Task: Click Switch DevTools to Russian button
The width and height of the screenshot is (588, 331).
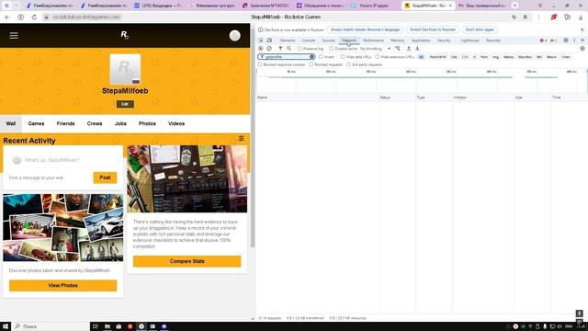Action: pos(433,29)
